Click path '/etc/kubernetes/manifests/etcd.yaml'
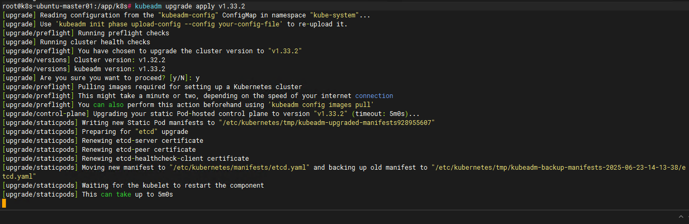Image resolution: width=689 pixels, height=224 pixels. click(241, 167)
